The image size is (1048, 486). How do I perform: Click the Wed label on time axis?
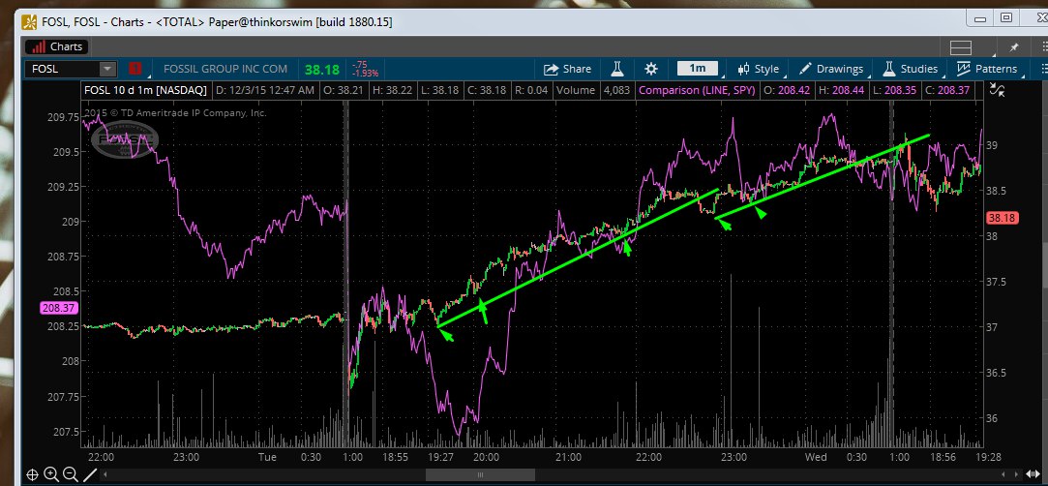point(816,457)
